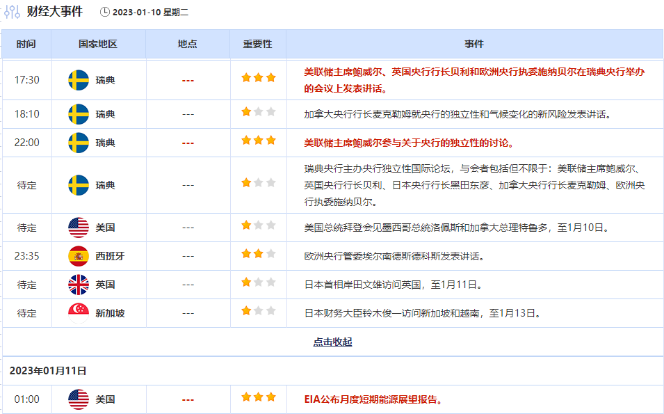Click the clock icon next to the date
Screen dimensions: 664x414
tap(105, 12)
